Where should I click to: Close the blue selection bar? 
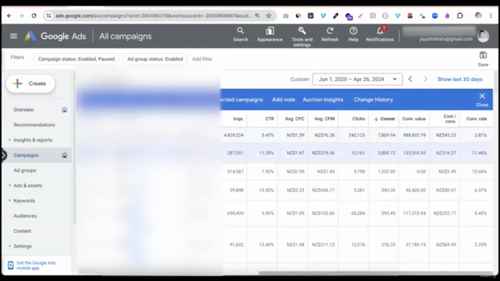click(482, 99)
